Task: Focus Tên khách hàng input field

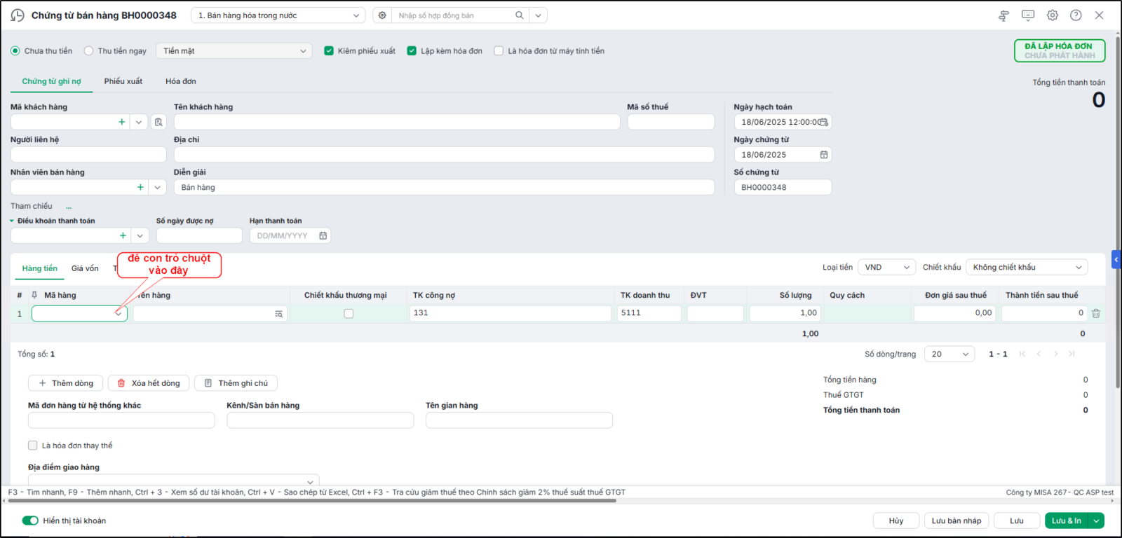Action: (x=397, y=122)
